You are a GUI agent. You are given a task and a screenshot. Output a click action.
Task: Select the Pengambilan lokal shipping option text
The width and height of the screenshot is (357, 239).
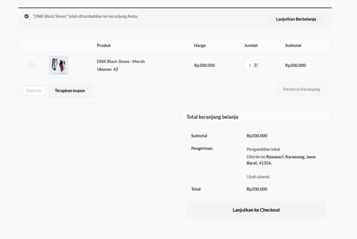pos(263,149)
